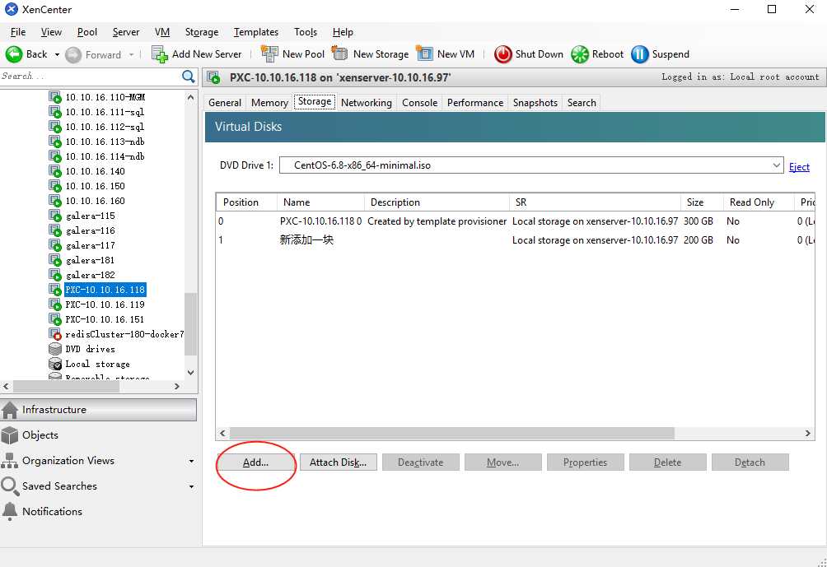
Task: Switch to the Networking tab
Action: coord(366,103)
